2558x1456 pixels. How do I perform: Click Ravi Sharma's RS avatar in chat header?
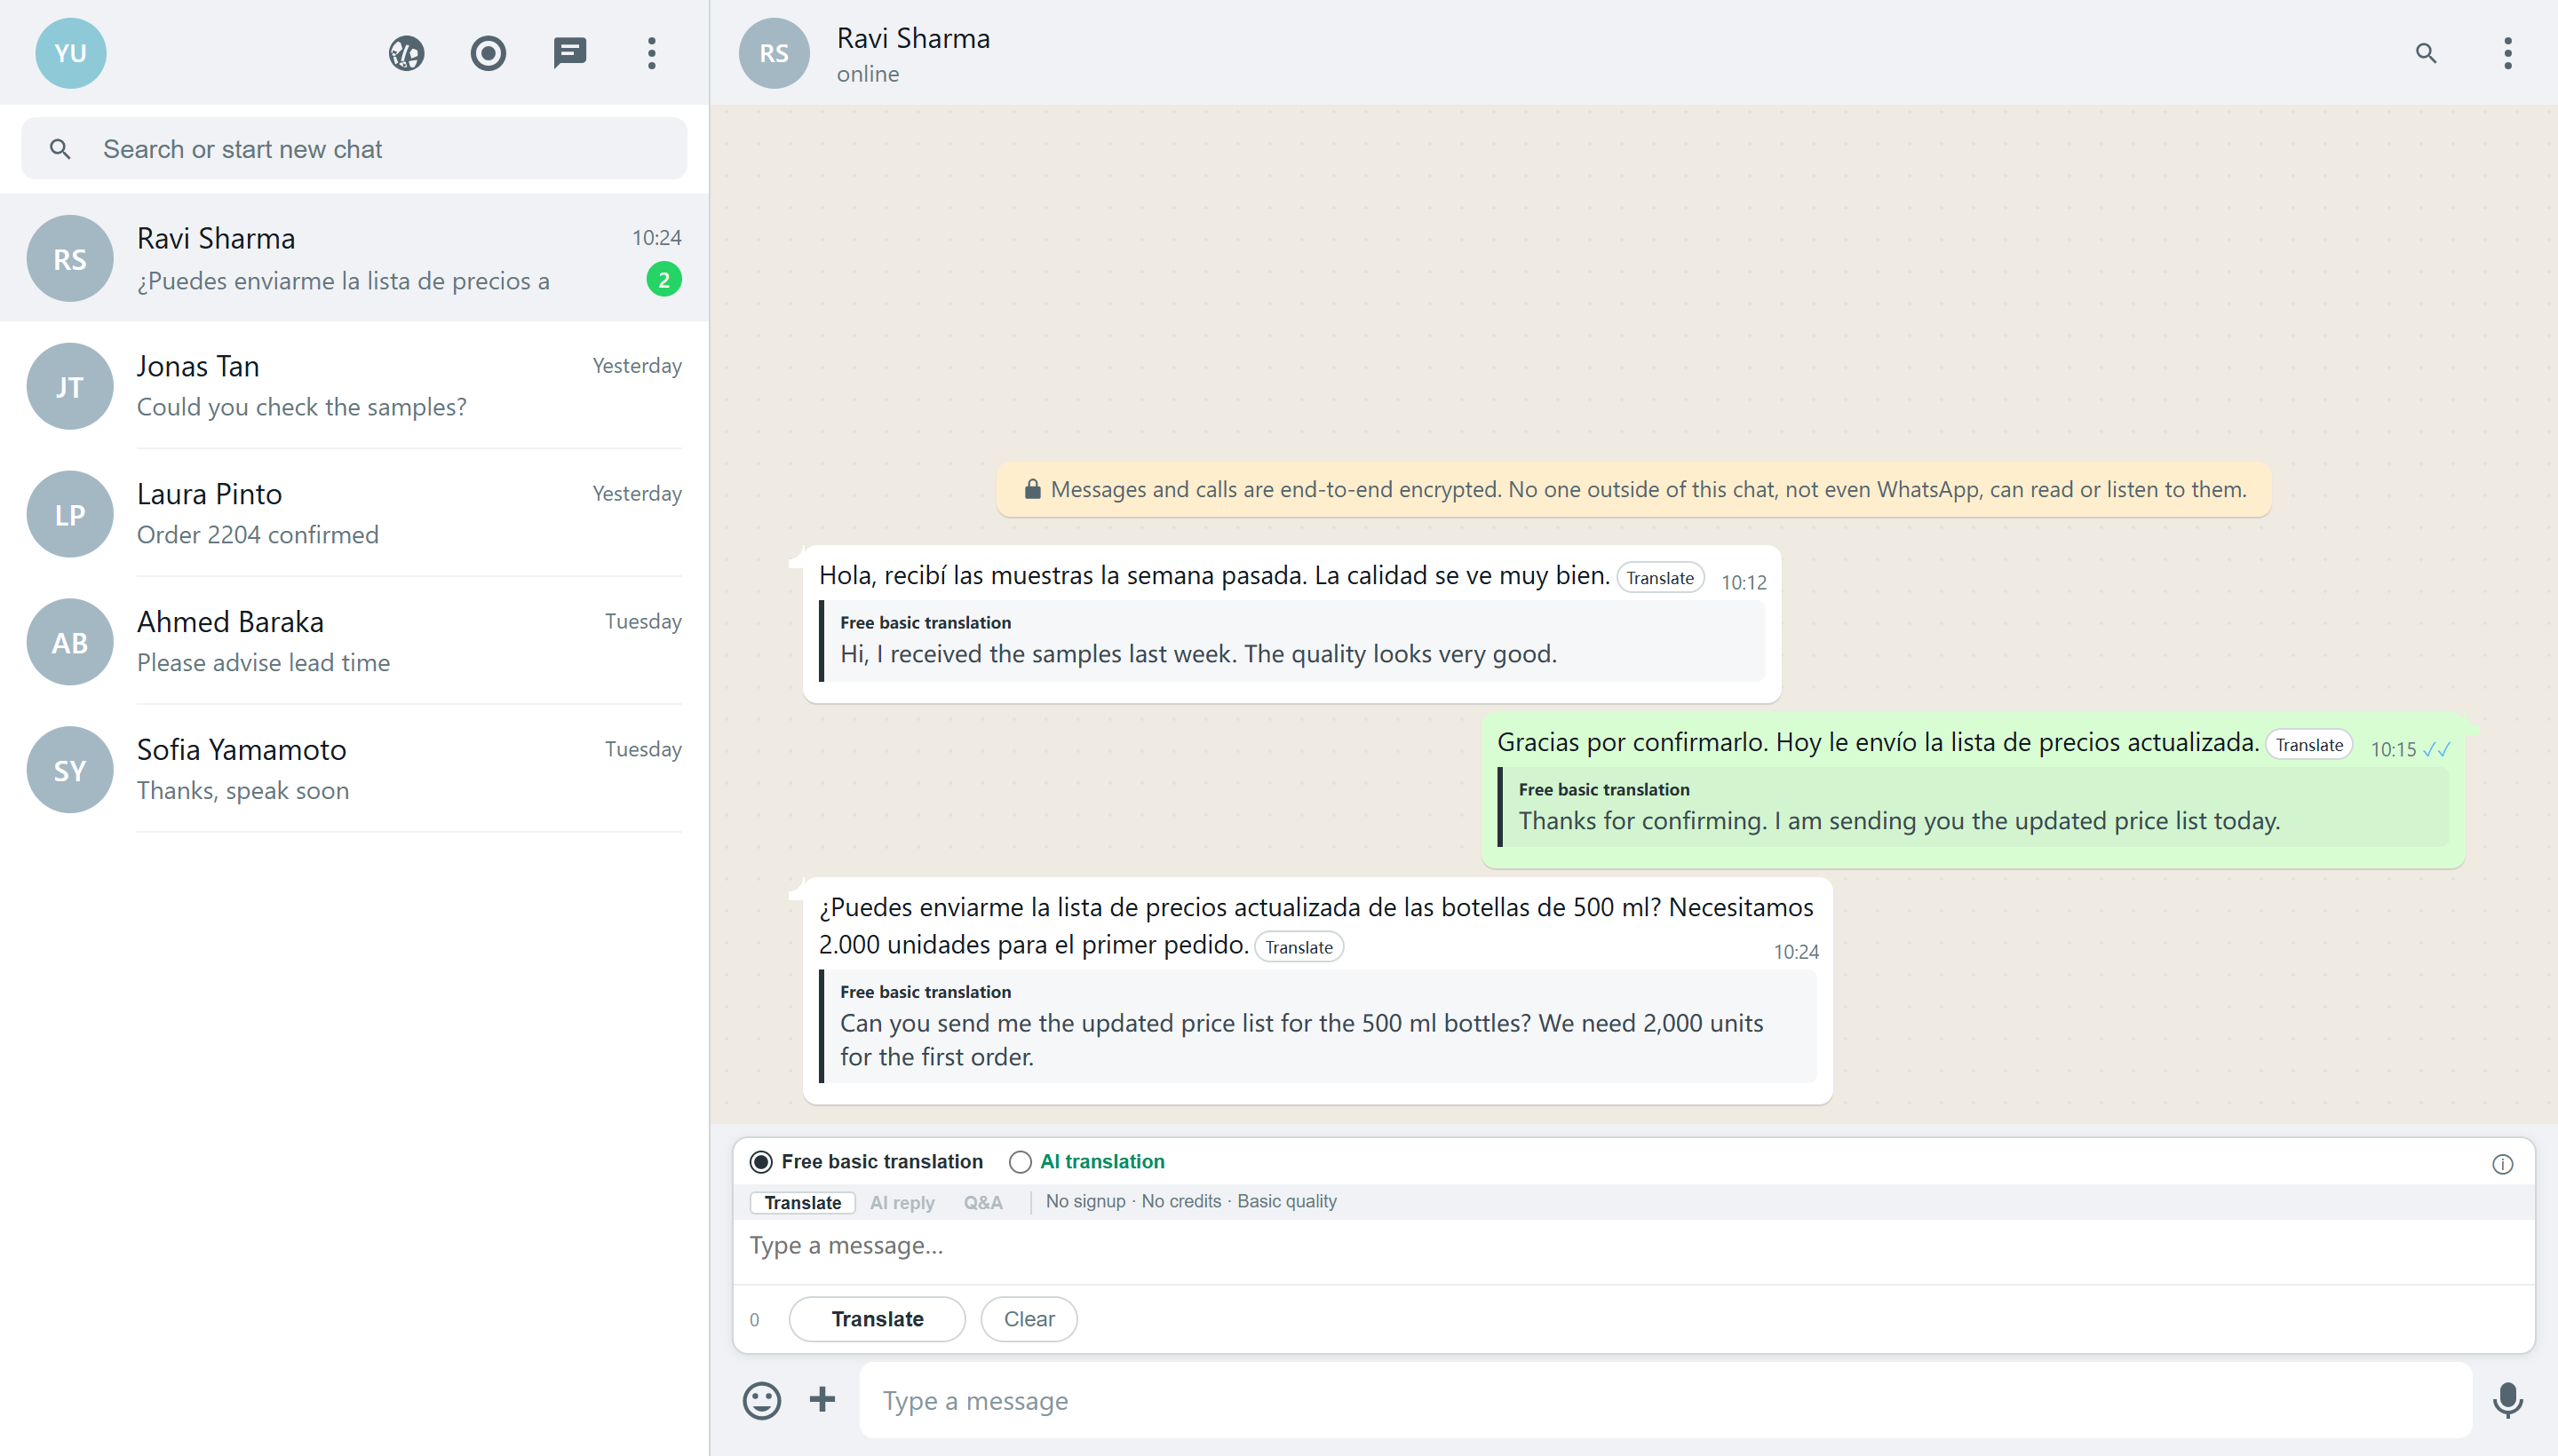click(775, 53)
